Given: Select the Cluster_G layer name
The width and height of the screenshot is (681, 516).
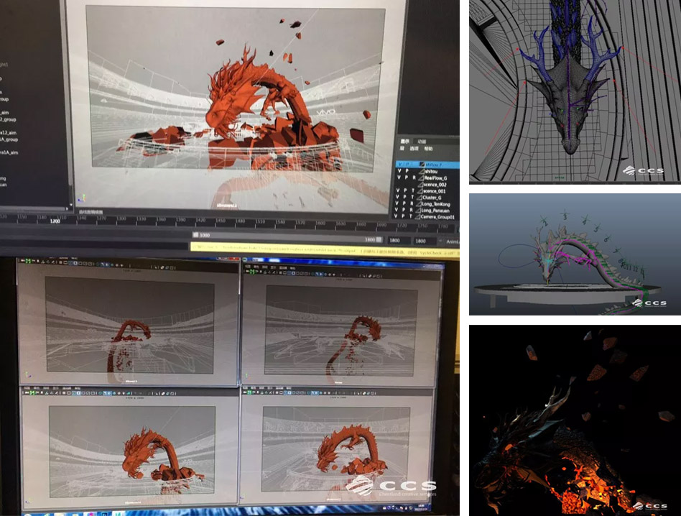Looking at the screenshot, I should pos(432,197).
